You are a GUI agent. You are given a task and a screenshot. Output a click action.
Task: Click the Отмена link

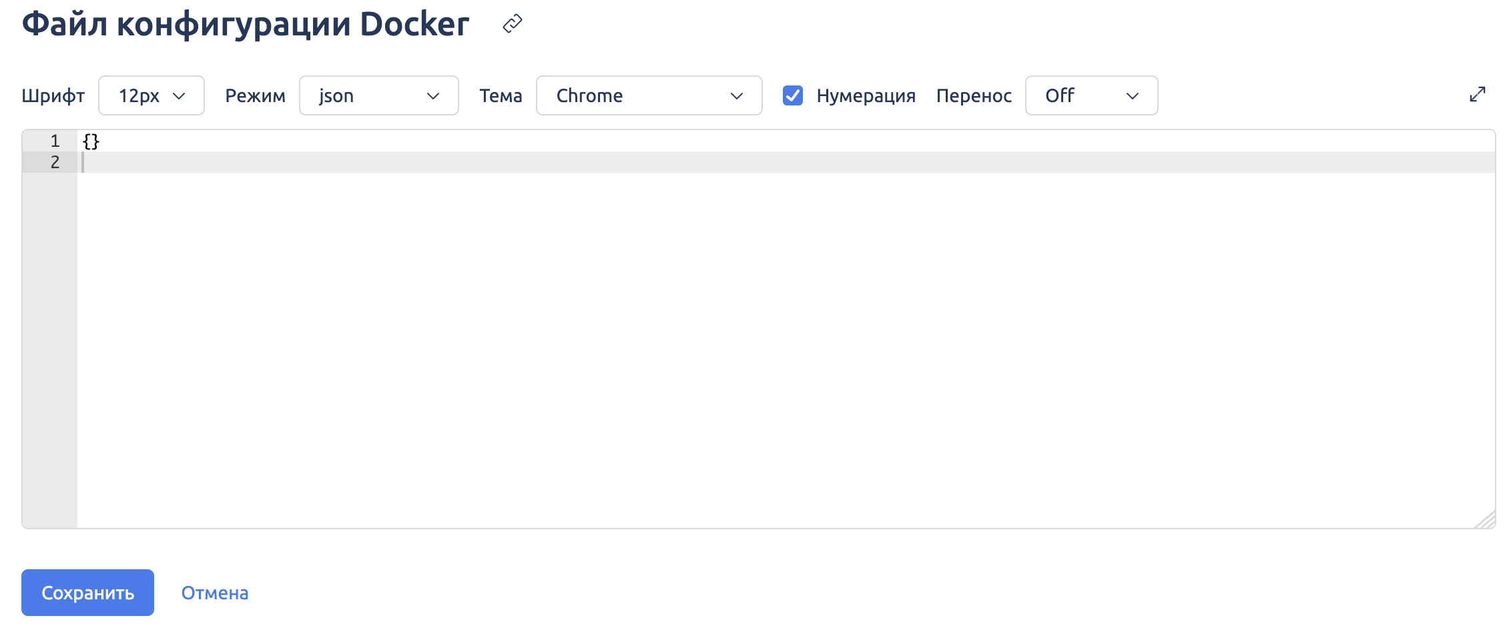click(x=215, y=593)
